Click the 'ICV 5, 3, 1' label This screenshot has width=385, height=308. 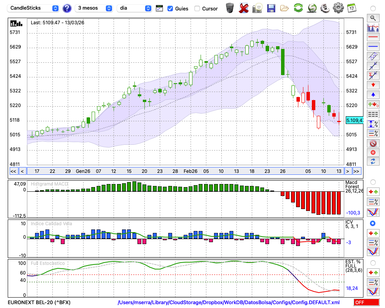[x=352, y=224]
